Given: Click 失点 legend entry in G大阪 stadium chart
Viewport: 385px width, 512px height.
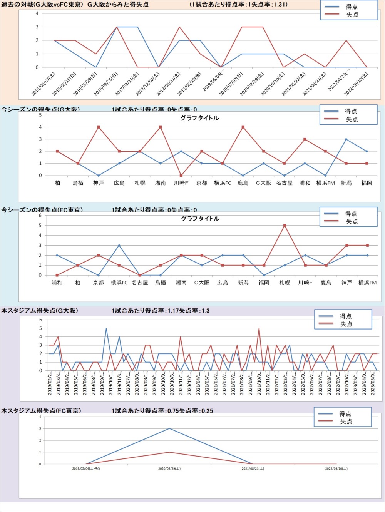Looking at the screenshot, I should point(346,324).
